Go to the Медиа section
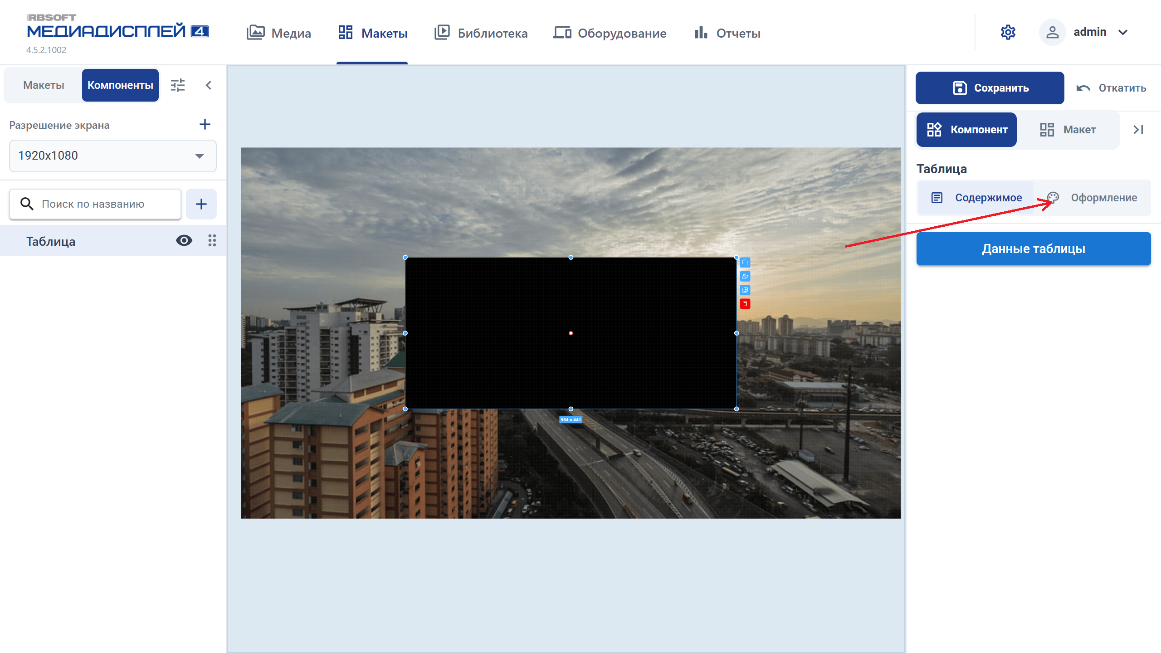 tap(278, 33)
